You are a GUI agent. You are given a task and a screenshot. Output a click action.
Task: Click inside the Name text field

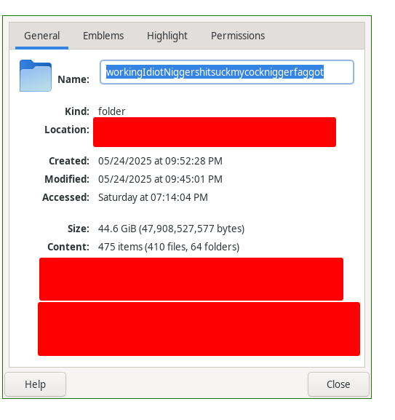coord(227,72)
